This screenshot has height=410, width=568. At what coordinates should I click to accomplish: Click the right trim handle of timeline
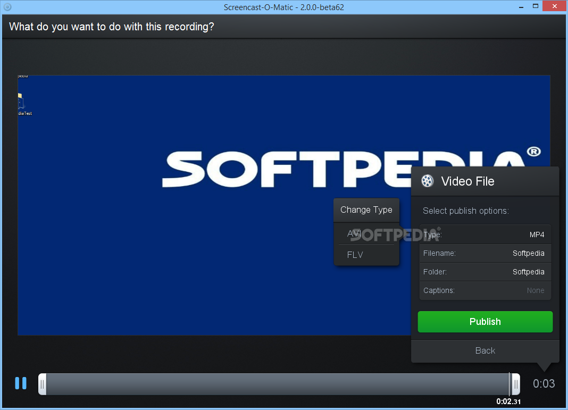pos(516,384)
